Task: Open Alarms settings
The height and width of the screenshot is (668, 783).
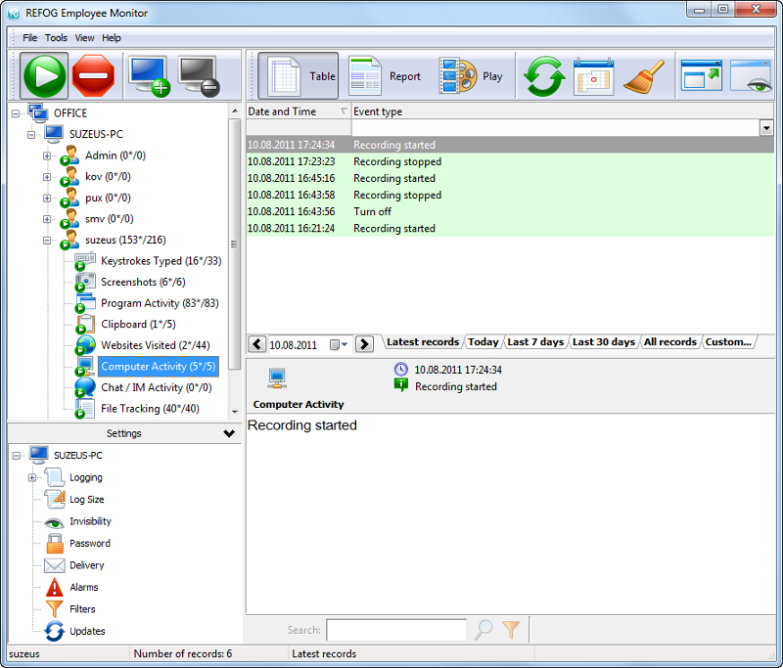Action: [84, 587]
